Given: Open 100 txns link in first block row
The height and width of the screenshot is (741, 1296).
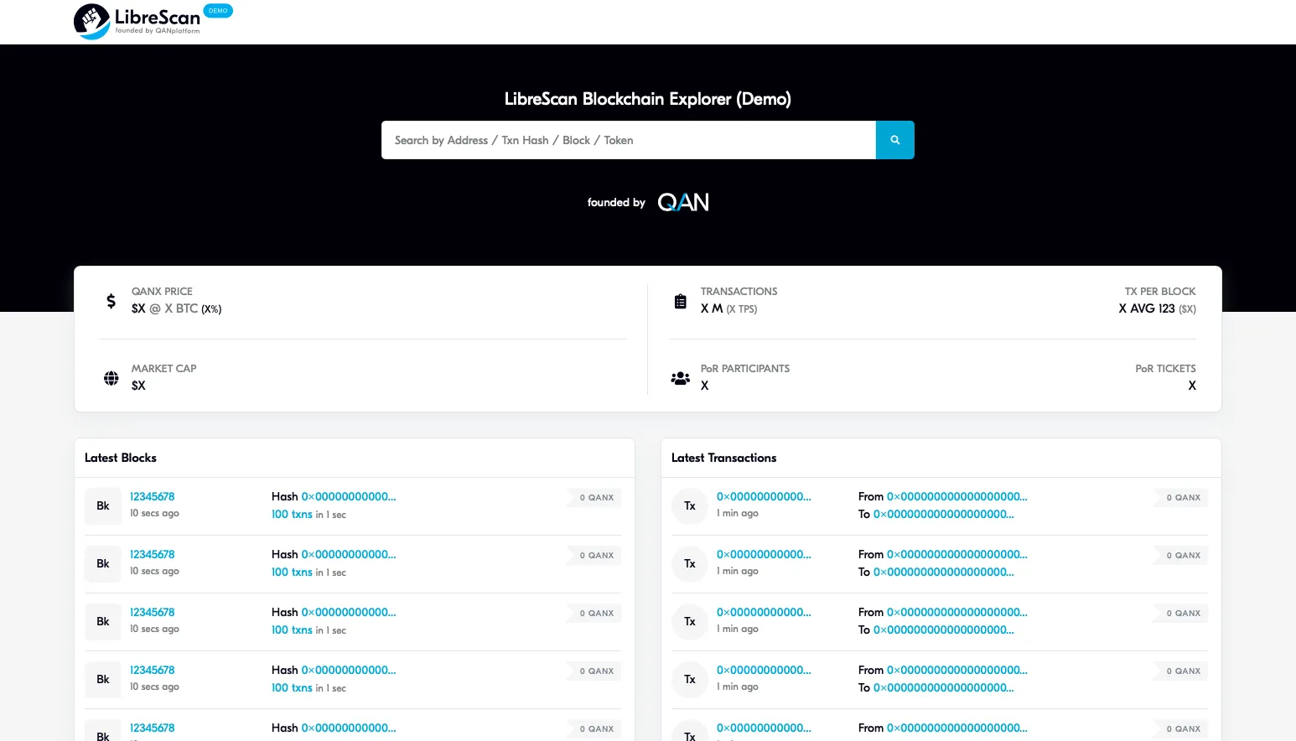Looking at the screenshot, I should pyautogui.click(x=292, y=514).
